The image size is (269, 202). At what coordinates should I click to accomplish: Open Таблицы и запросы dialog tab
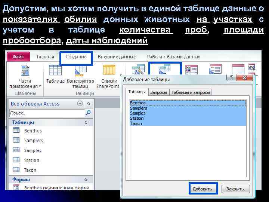[x=191, y=92]
